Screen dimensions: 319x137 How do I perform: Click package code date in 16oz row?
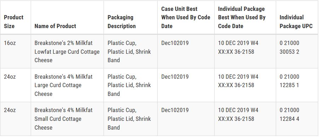tap(238, 47)
